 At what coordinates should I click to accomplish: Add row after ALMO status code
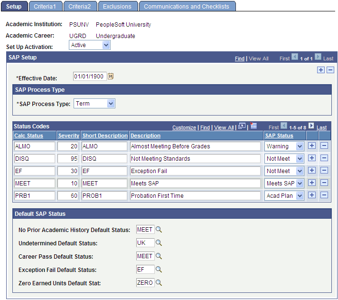coord(312,145)
